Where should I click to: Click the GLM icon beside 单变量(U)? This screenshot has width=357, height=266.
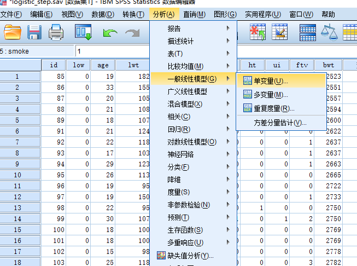coord(248,80)
